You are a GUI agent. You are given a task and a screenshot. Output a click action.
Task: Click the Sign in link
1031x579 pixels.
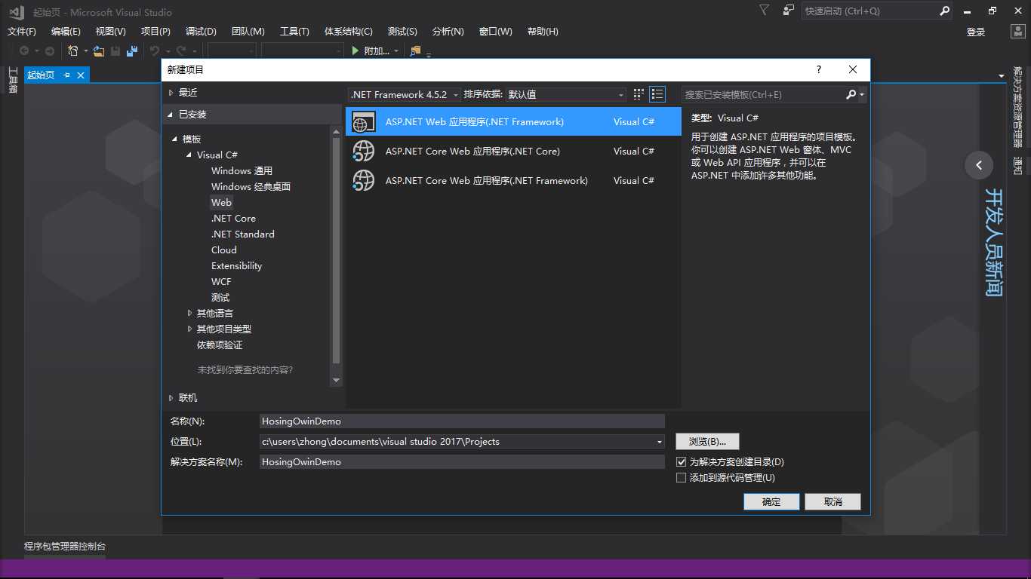[976, 32]
